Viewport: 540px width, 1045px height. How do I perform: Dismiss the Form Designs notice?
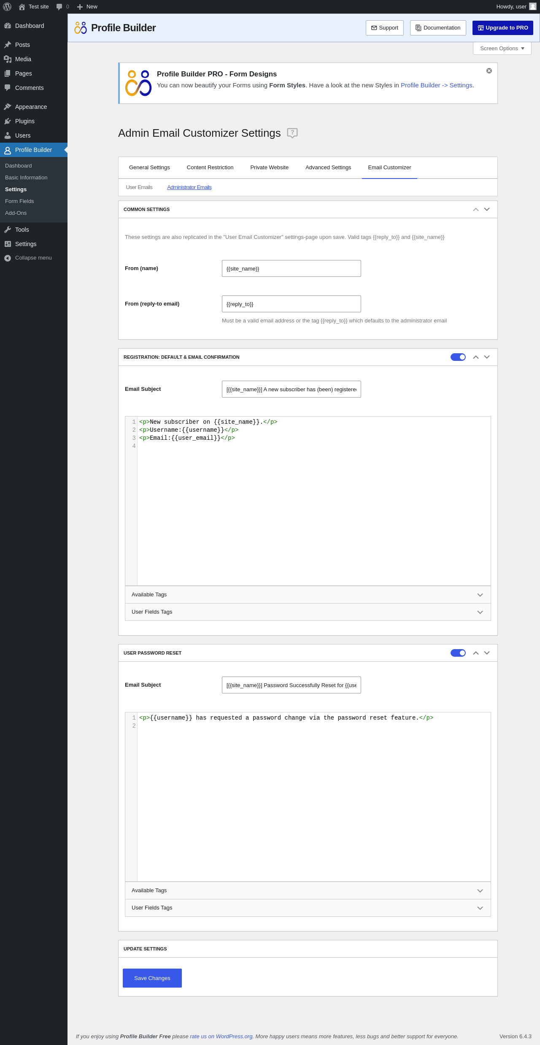(489, 71)
